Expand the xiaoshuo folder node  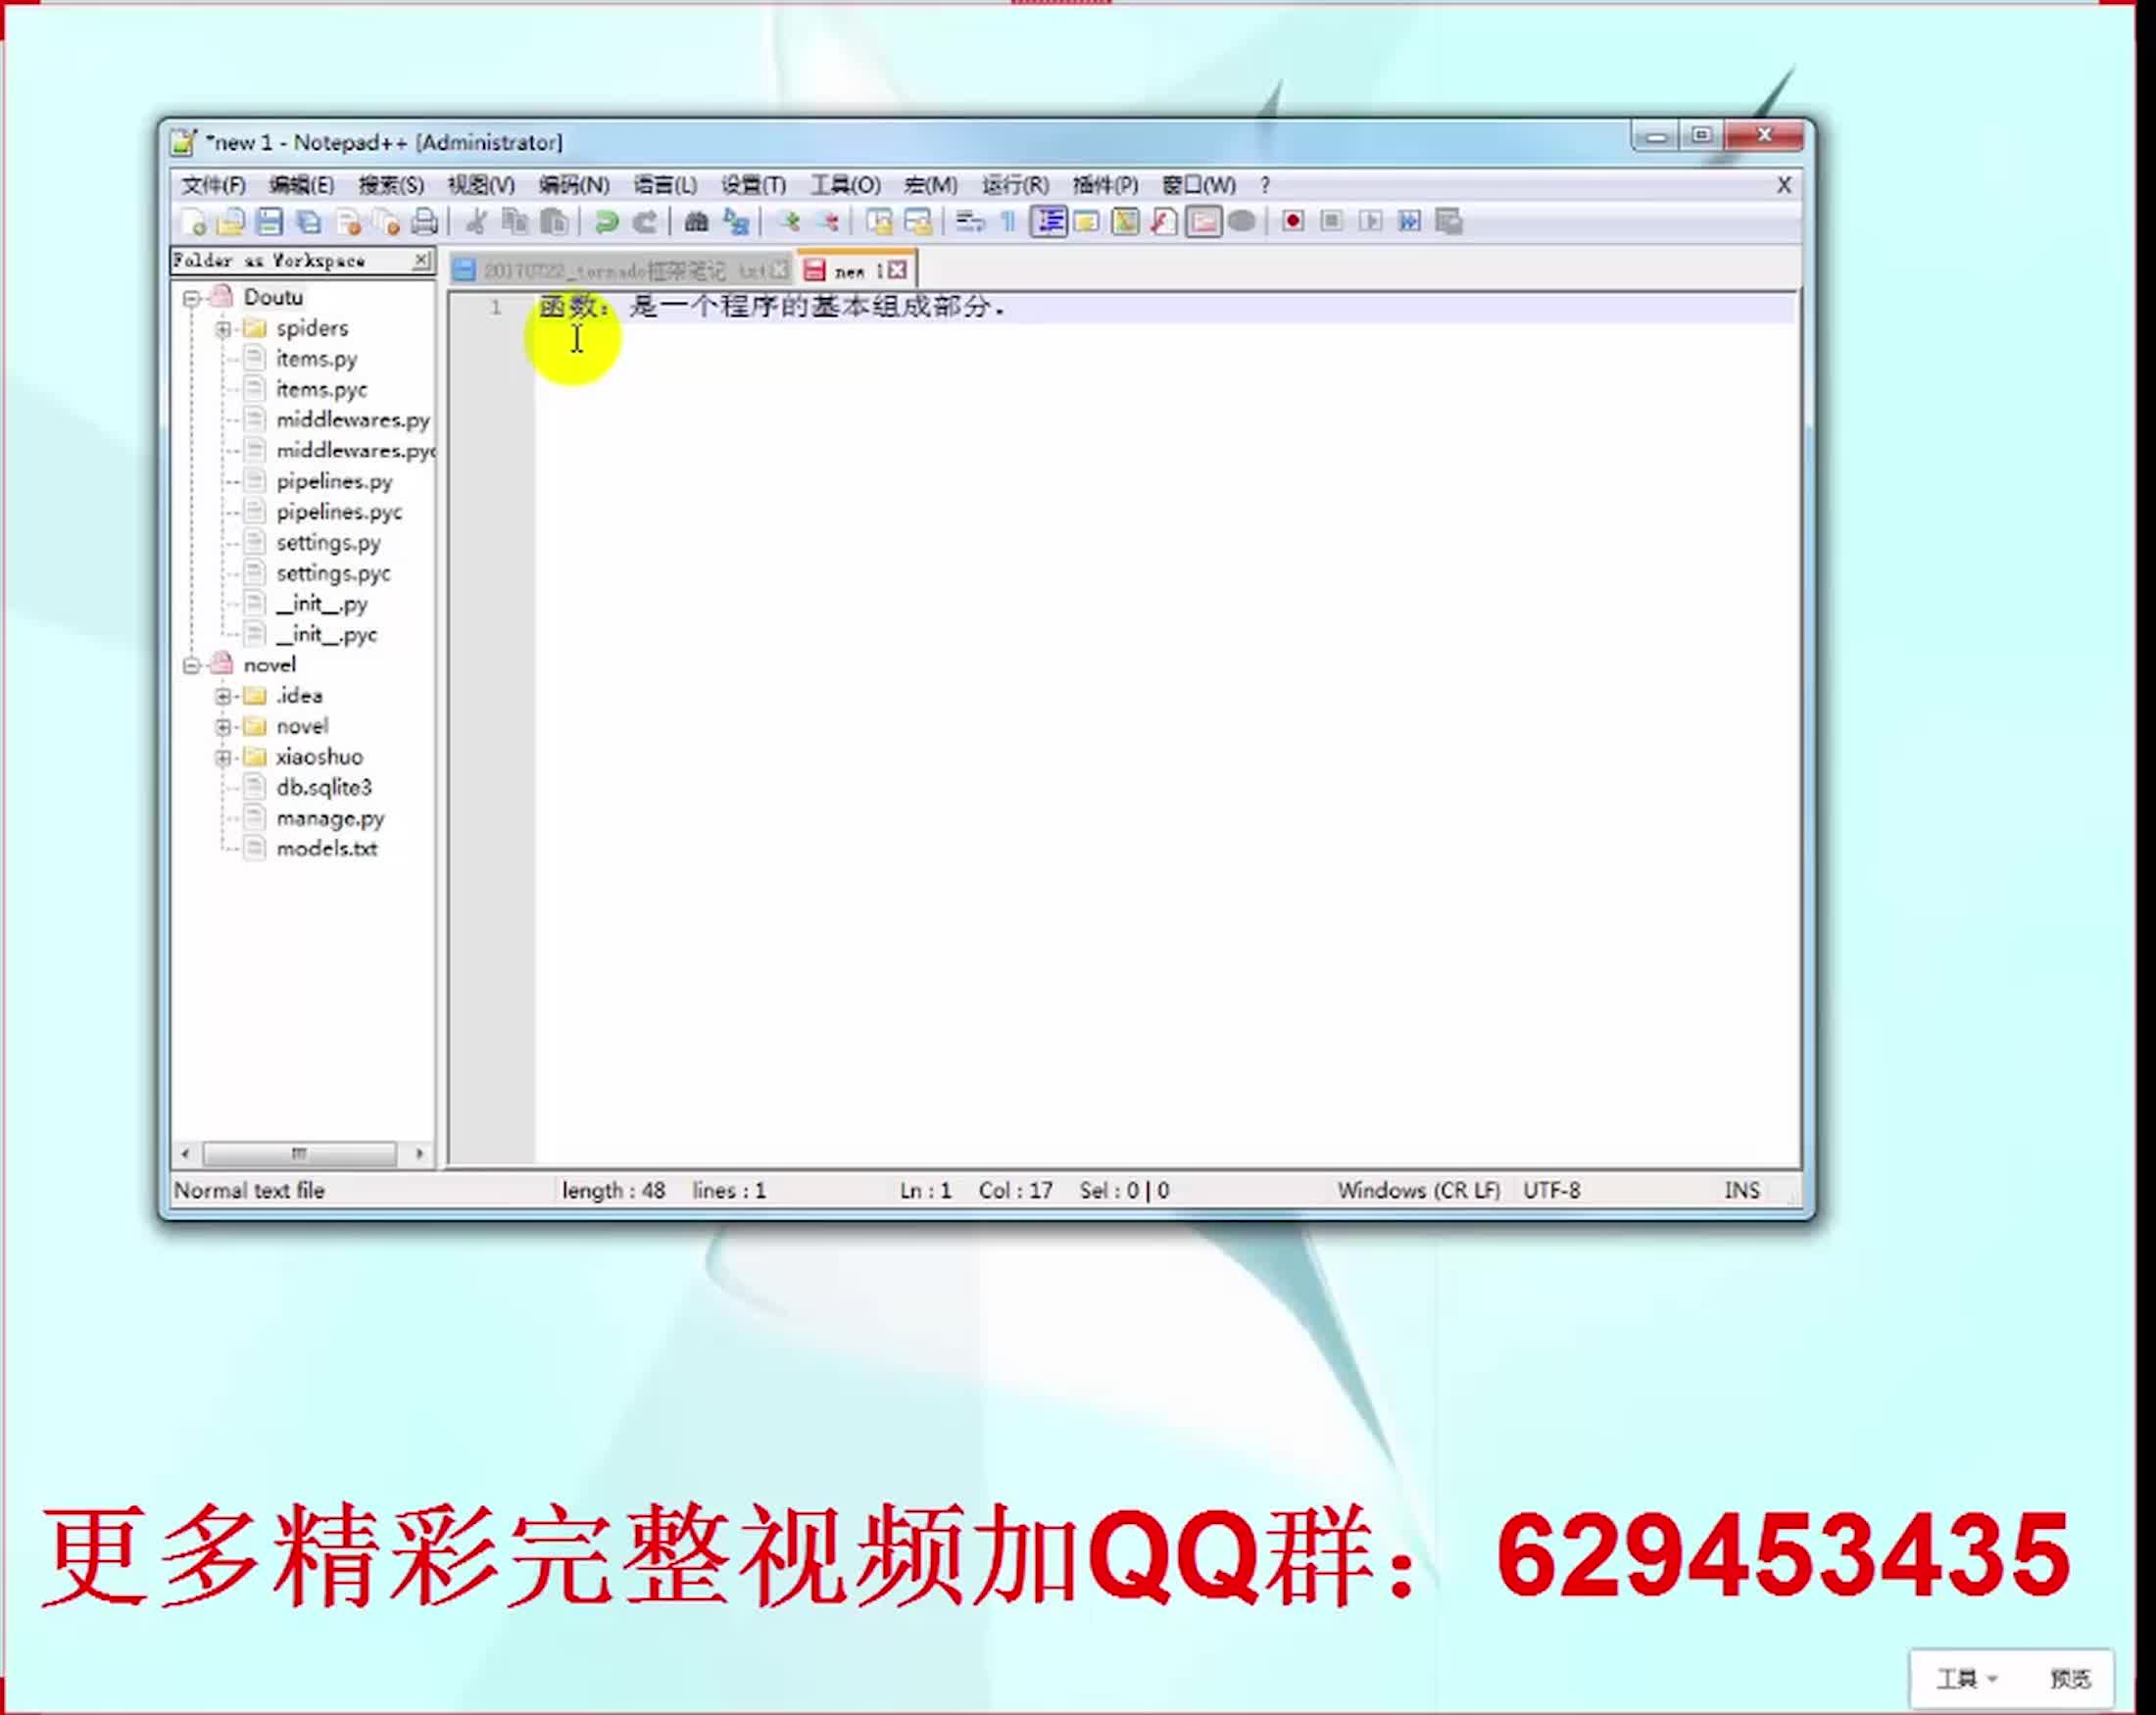click(x=223, y=757)
